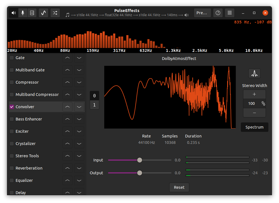Move Gate effect down

click(79, 58)
